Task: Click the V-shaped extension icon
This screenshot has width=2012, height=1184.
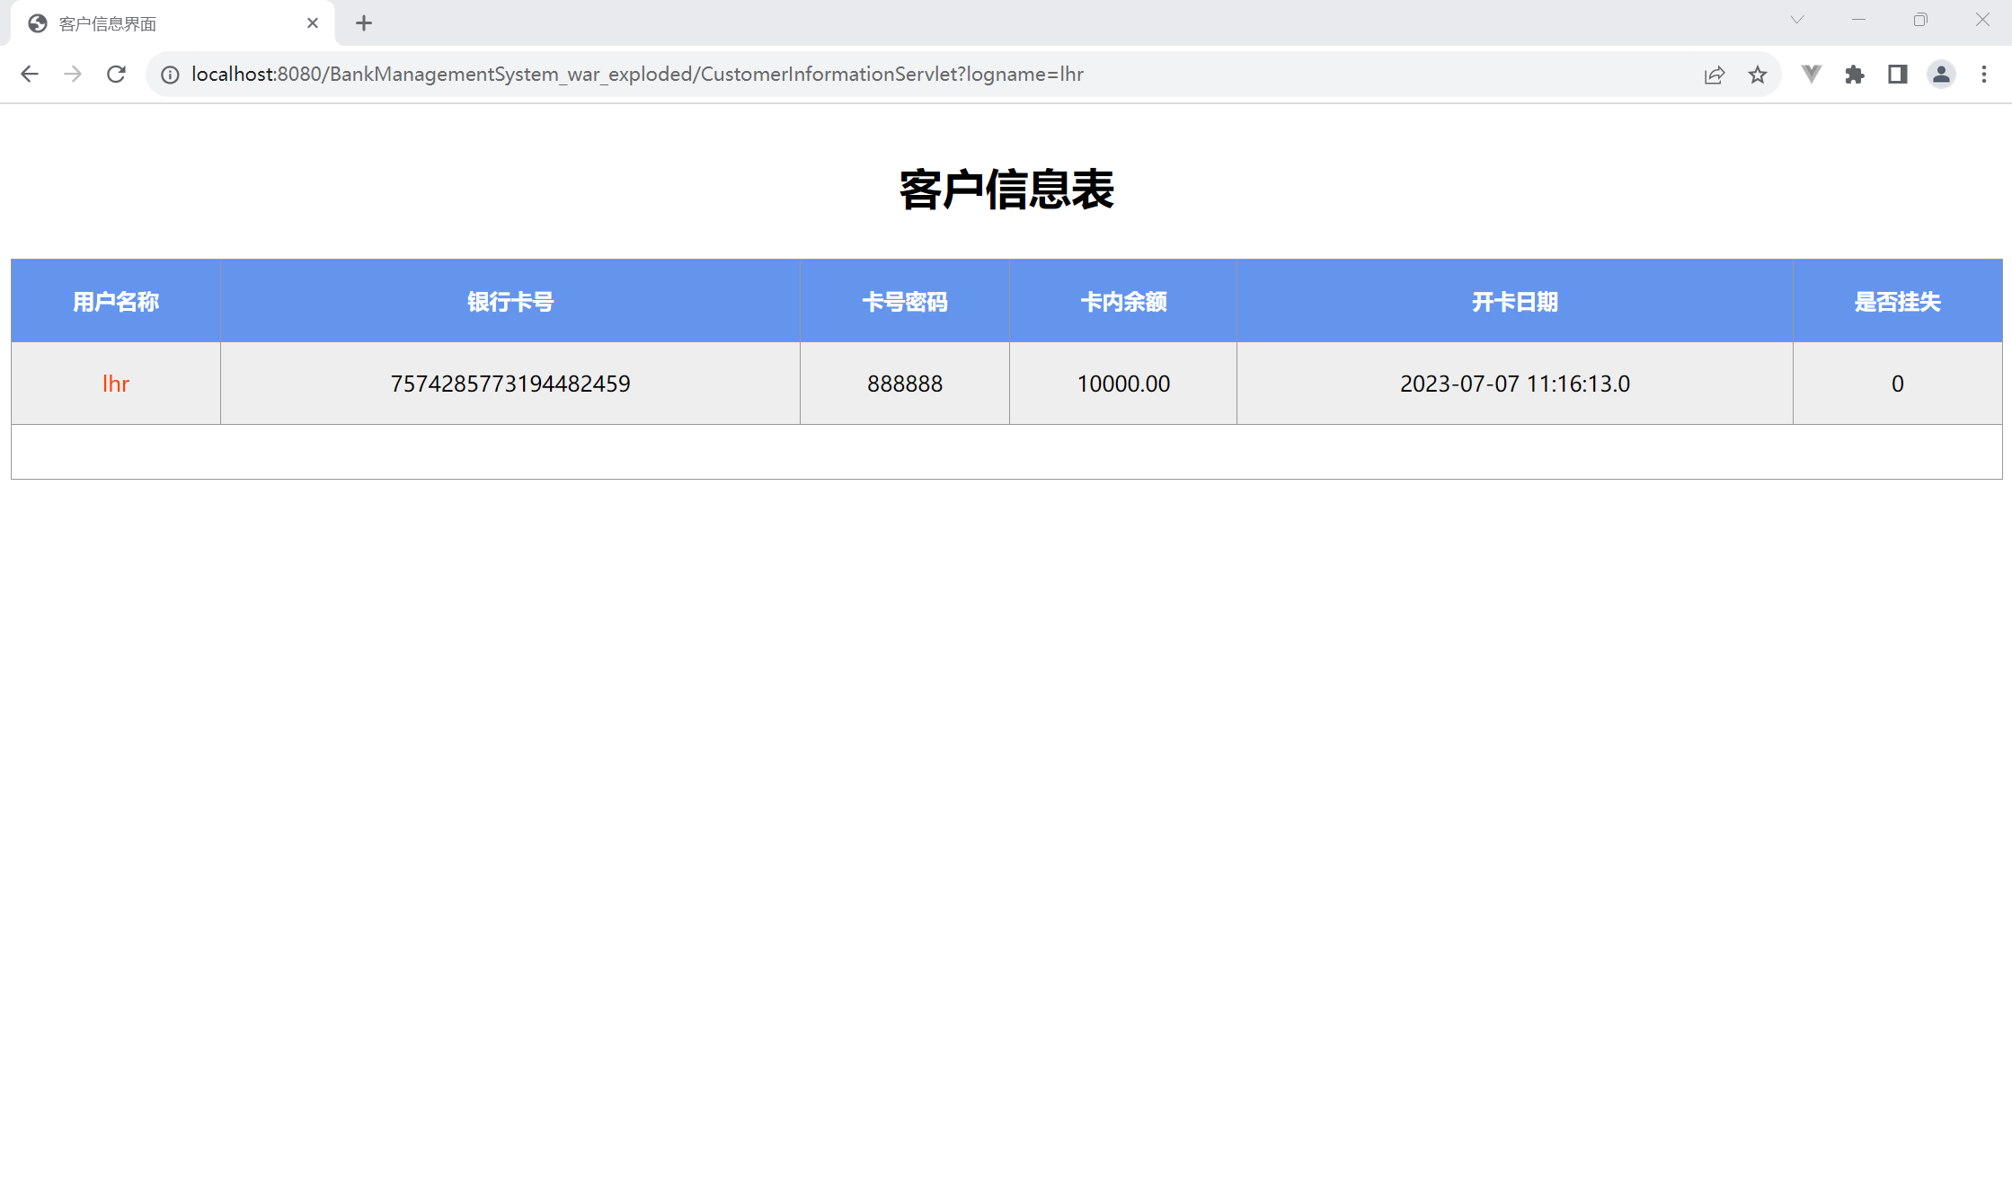Action: click(x=1812, y=75)
